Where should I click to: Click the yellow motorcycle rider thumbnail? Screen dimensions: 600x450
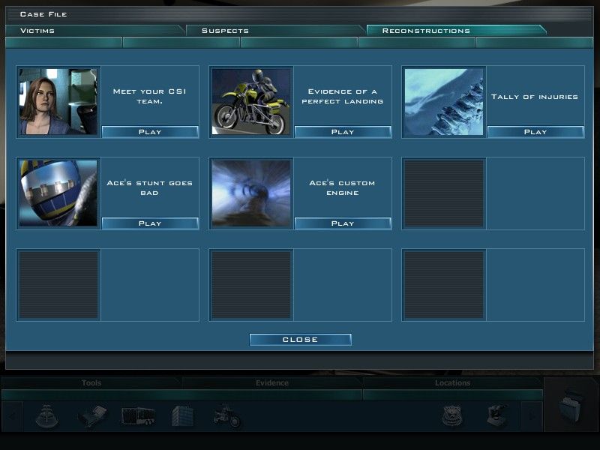pos(251,102)
